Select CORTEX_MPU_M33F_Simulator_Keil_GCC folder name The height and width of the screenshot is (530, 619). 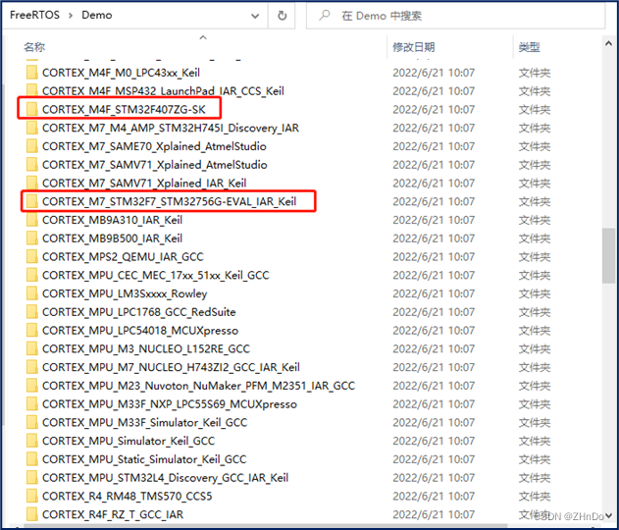(x=145, y=423)
